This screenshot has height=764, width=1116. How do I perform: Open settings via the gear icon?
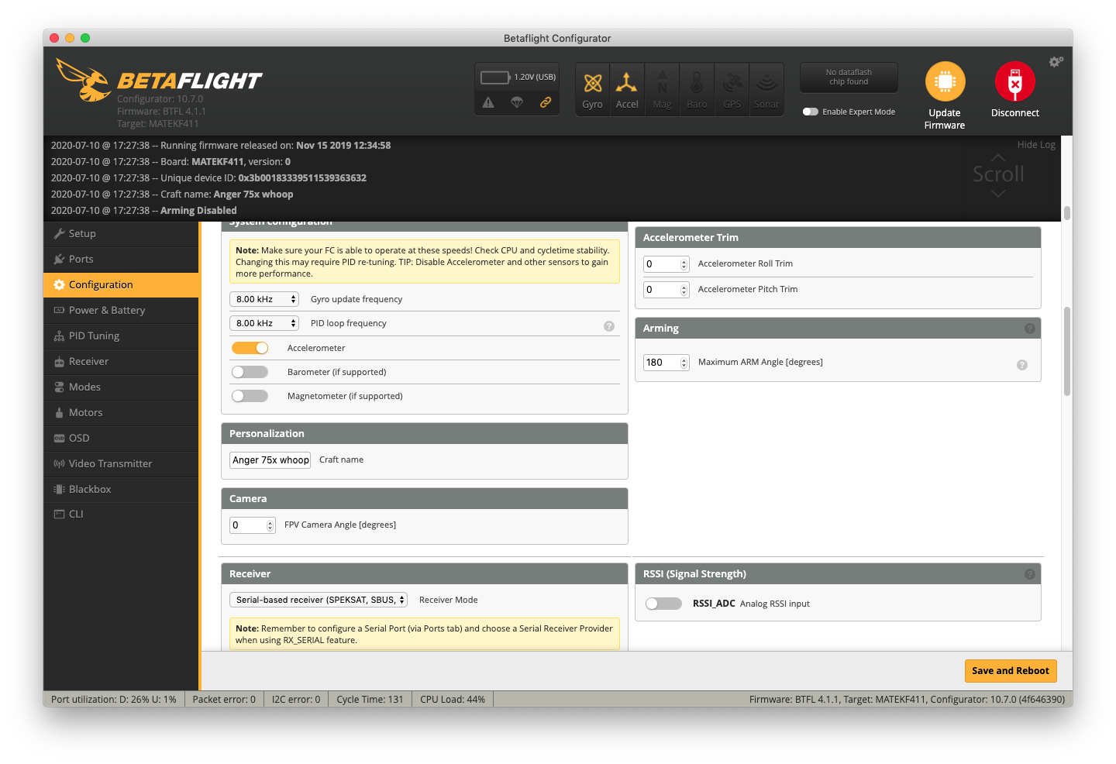coord(1056,62)
